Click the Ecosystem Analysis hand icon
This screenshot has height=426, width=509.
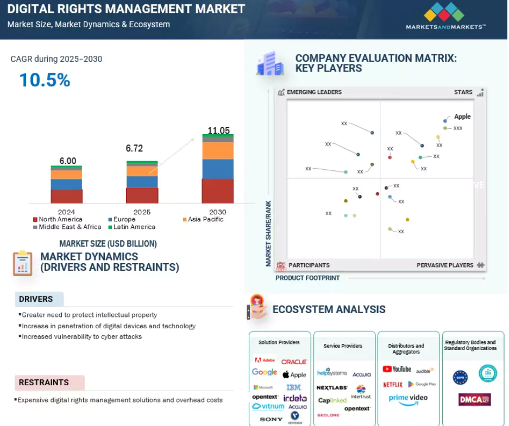pos(257,307)
